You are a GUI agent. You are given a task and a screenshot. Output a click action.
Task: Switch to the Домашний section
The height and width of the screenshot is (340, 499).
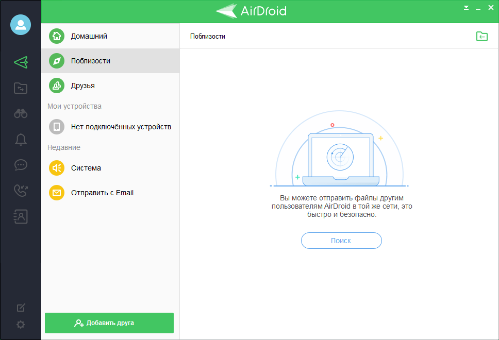[x=88, y=36]
